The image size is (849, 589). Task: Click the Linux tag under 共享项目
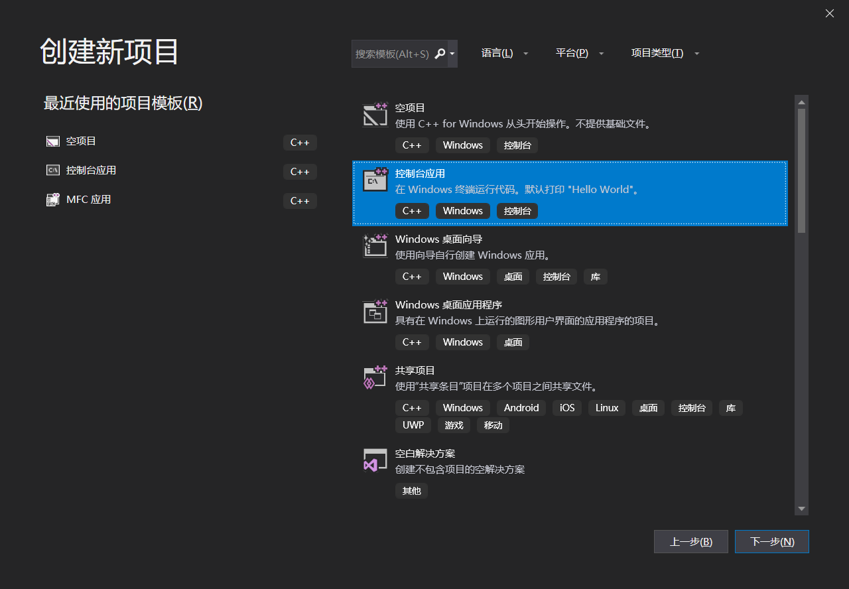pos(606,407)
